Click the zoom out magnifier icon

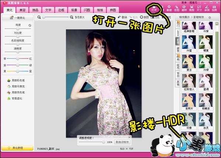[x=39, y=17]
